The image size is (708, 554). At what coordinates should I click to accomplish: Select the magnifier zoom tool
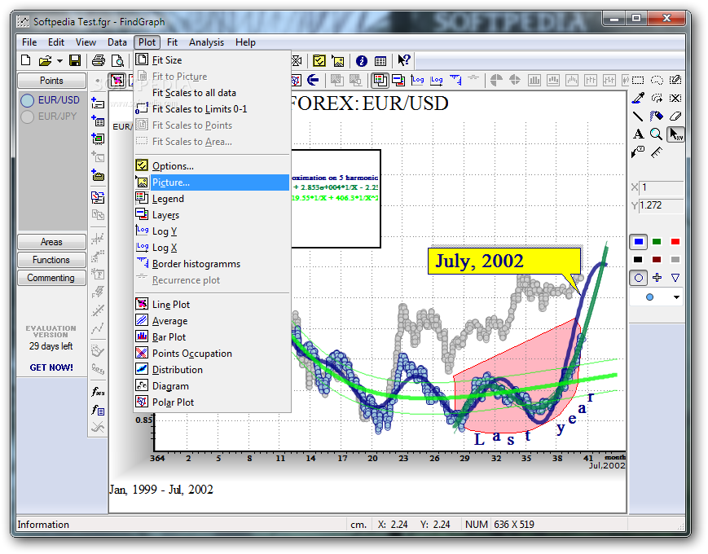click(656, 134)
